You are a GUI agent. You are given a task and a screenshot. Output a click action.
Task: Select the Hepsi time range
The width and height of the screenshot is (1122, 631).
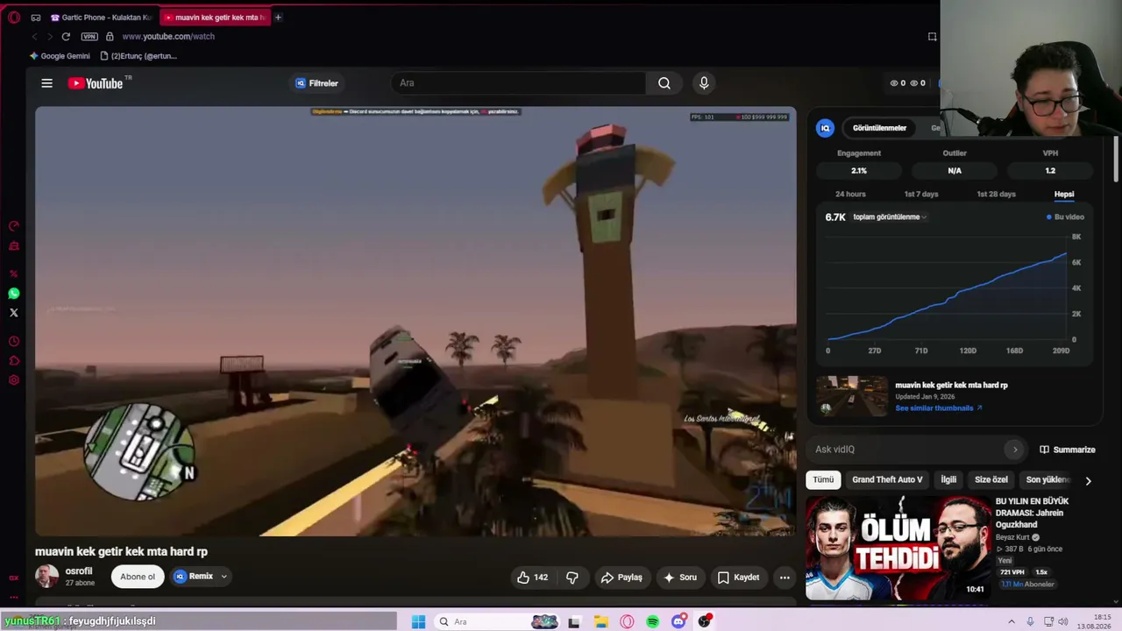click(x=1064, y=194)
